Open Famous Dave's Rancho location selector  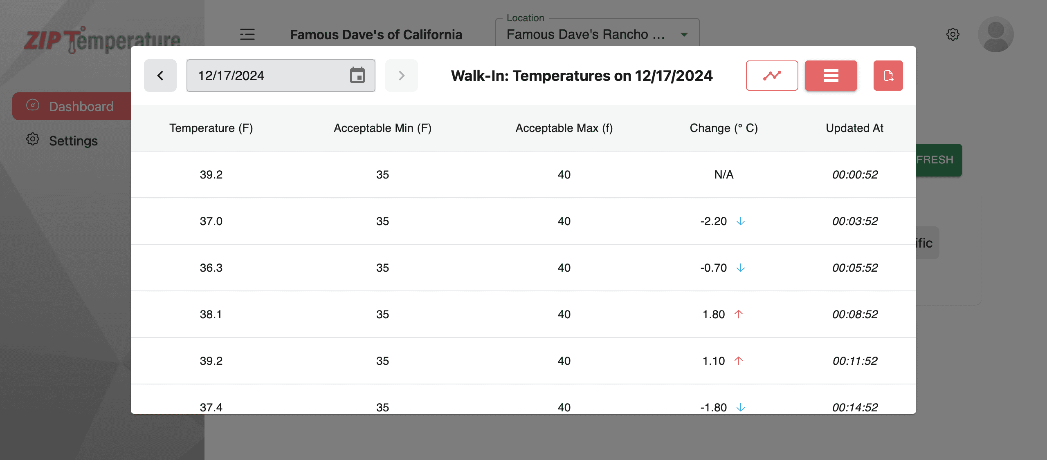coord(585,35)
